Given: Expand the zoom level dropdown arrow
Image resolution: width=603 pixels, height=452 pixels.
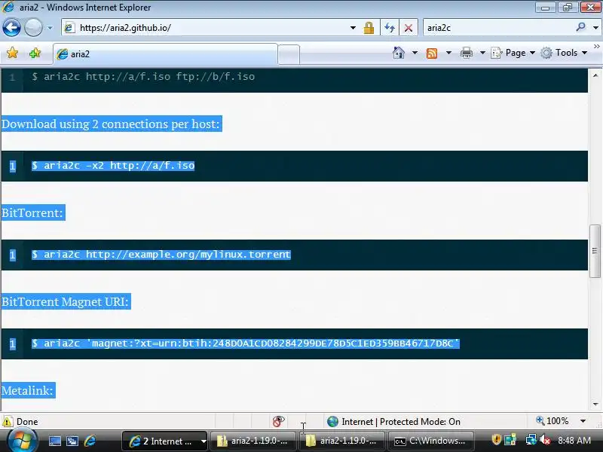Looking at the screenshot, I should coord(583,421).
